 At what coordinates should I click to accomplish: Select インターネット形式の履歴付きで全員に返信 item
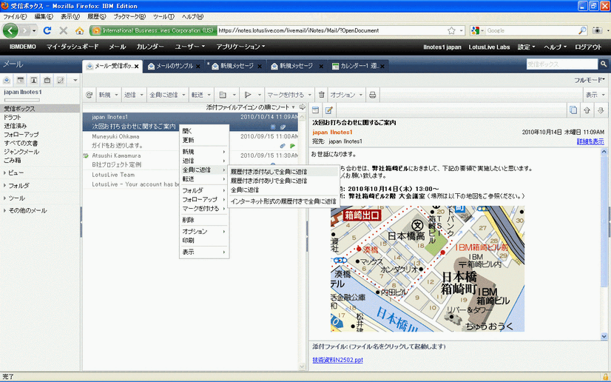point(283,201)
